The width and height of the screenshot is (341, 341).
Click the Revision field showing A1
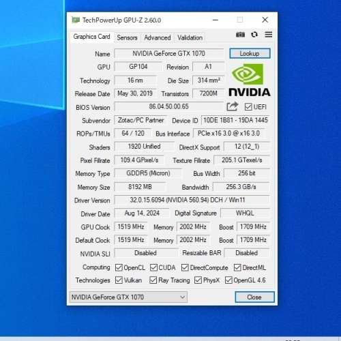click(x=208, y=67)
